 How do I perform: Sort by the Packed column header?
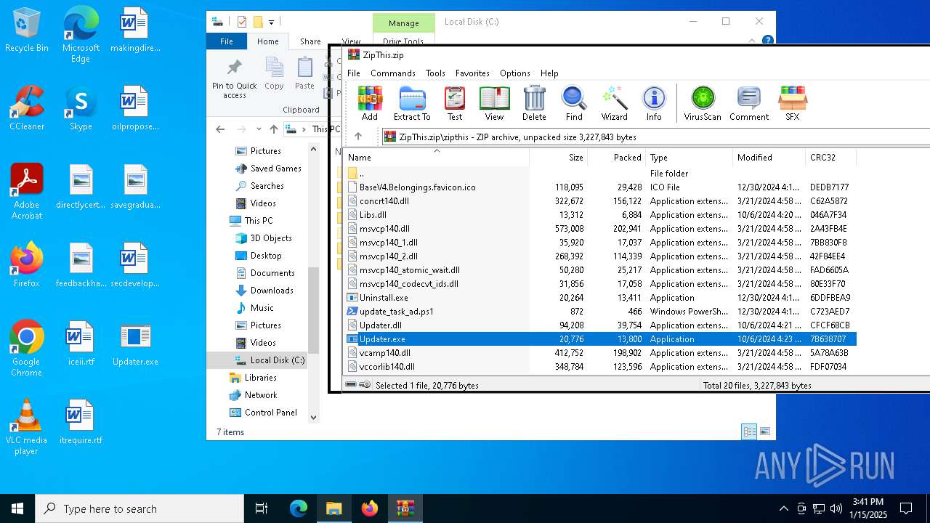click(x=616, y=158)
